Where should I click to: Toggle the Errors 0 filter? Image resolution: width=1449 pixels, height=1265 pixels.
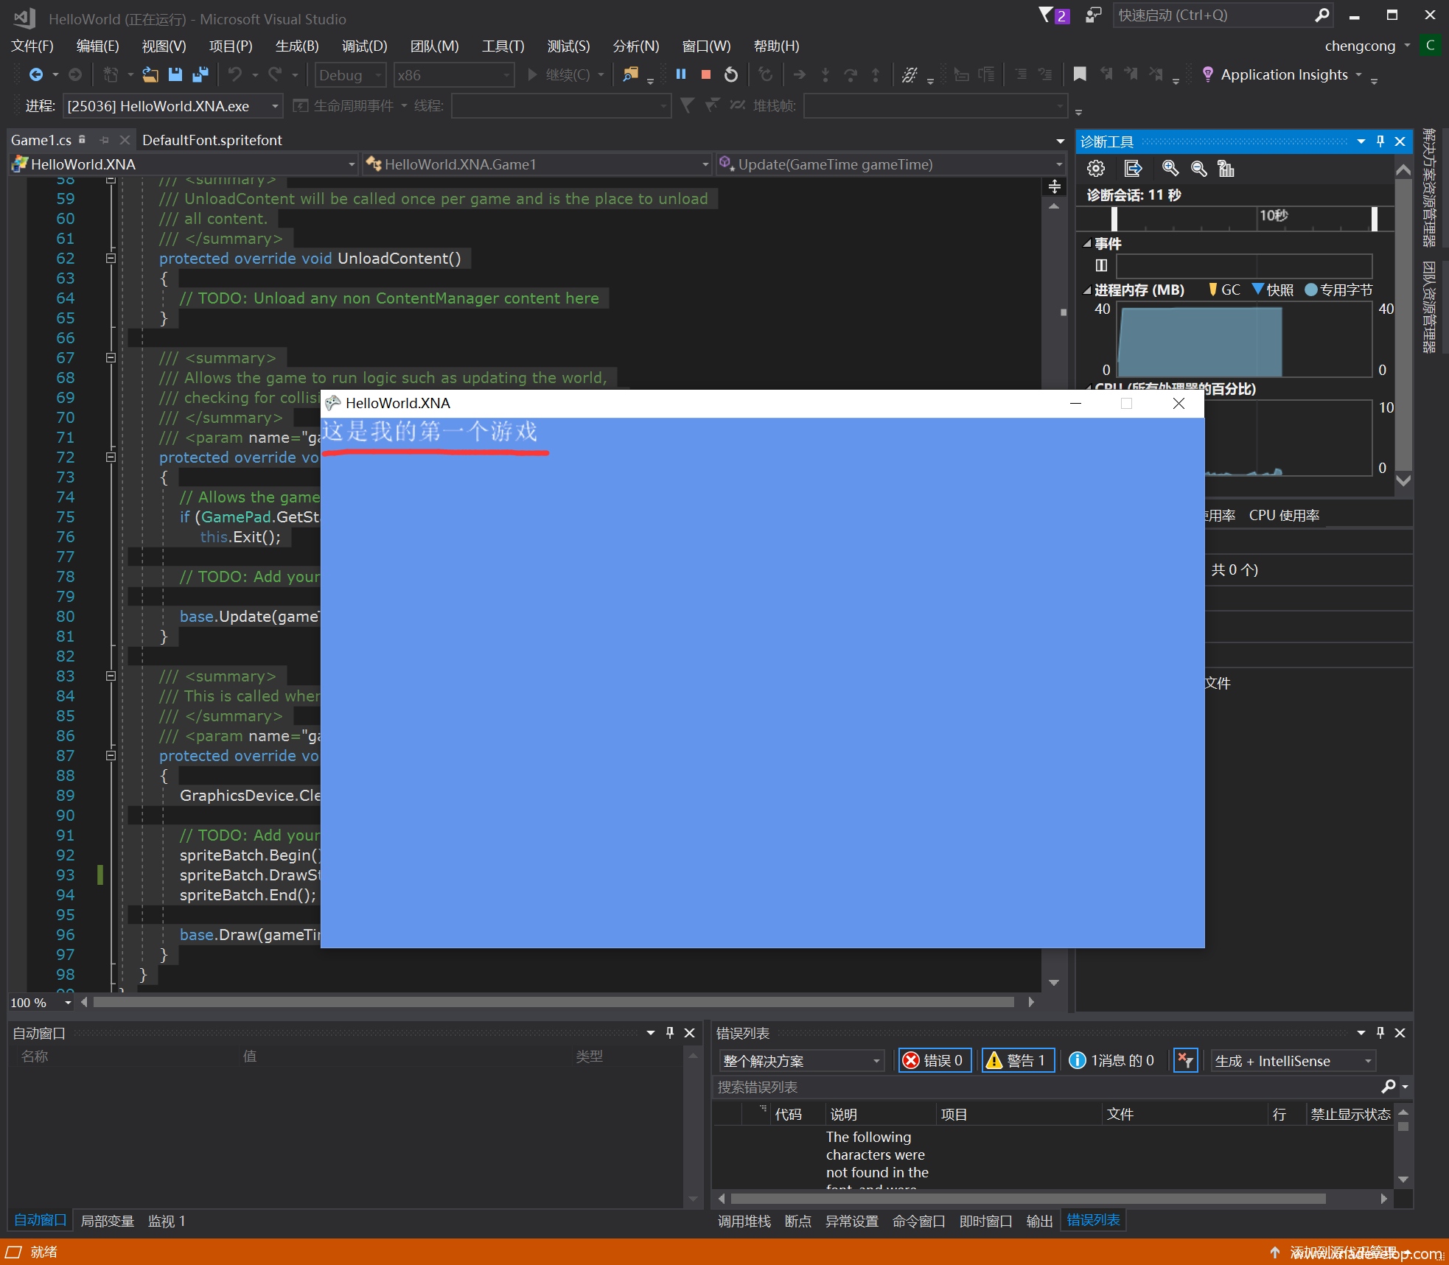click(x=935, y=1060)
